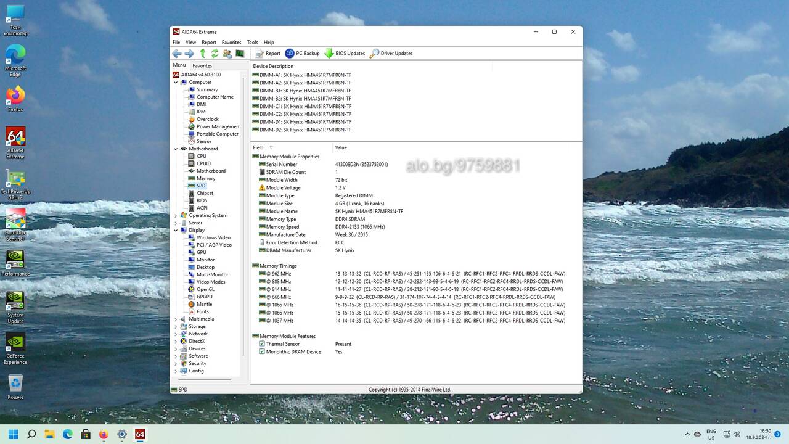
Task: Select the DIMM-B2 SK Hynix module
Action: point(302,99)
